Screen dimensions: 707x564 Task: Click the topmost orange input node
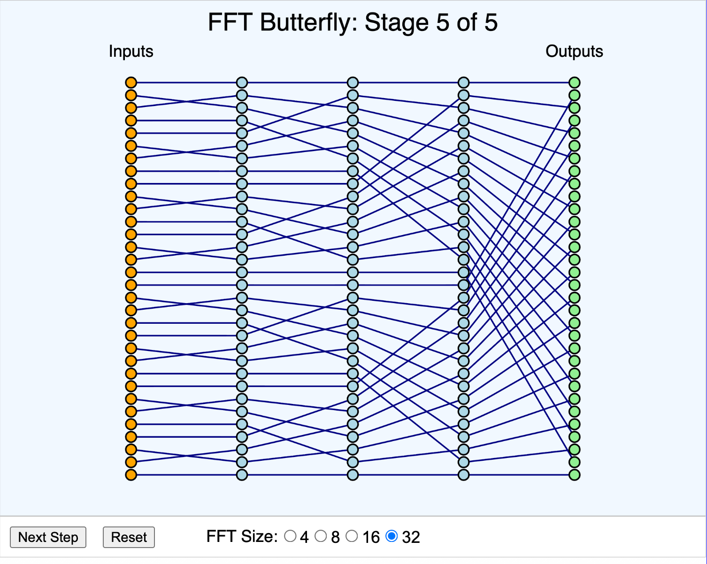(x=131, y=82)
